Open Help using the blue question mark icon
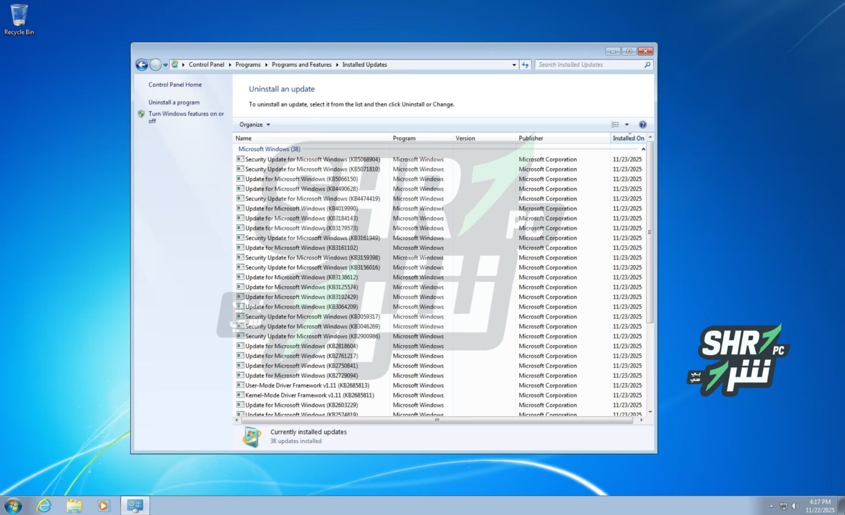 tap(643, 124)
